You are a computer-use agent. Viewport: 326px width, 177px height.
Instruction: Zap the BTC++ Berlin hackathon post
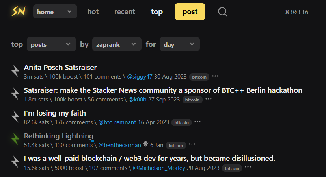click(15, 94)
